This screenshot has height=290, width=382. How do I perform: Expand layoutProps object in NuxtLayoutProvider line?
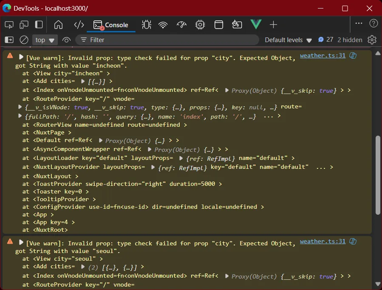153,167
